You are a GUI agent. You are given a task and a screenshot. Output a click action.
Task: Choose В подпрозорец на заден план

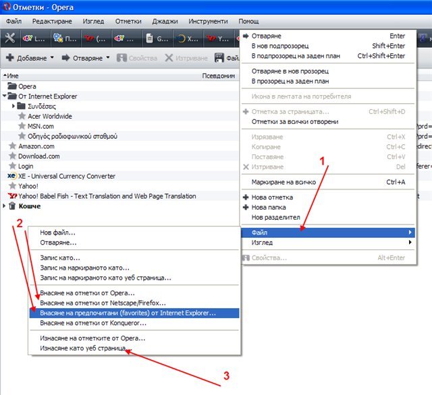(x=328, y=56)
